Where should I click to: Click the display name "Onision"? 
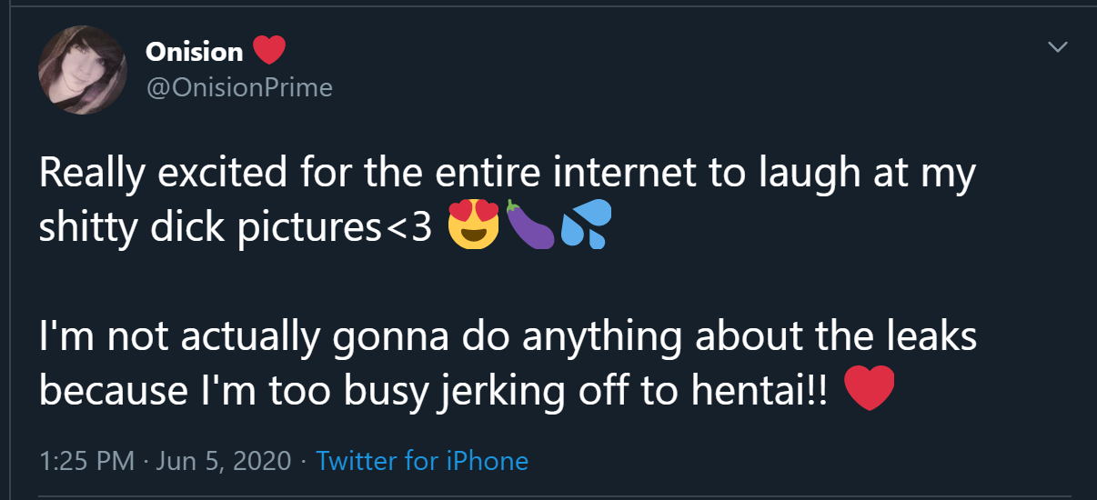coord(195,51)
